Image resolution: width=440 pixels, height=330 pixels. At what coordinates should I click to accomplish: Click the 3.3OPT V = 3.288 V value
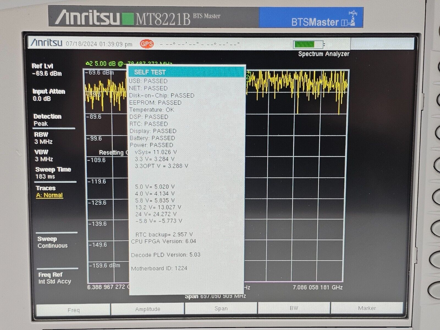[161, 166]
